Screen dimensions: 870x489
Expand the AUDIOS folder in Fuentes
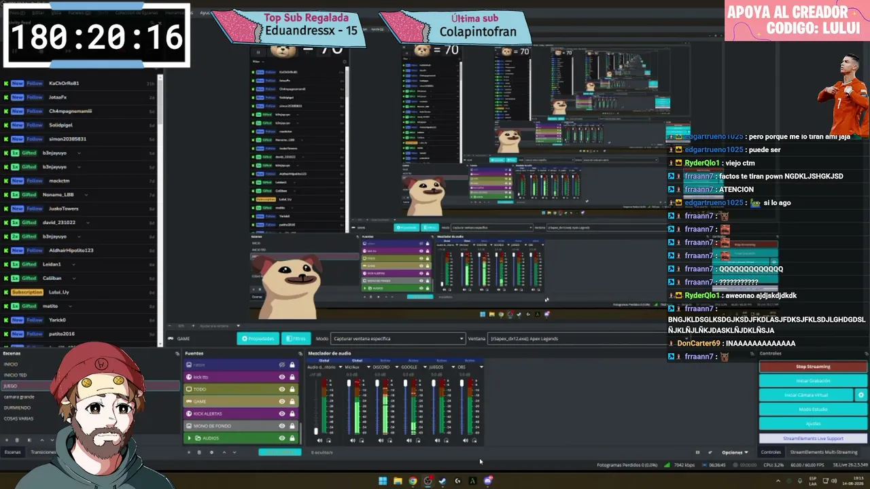tap(190, 438)
